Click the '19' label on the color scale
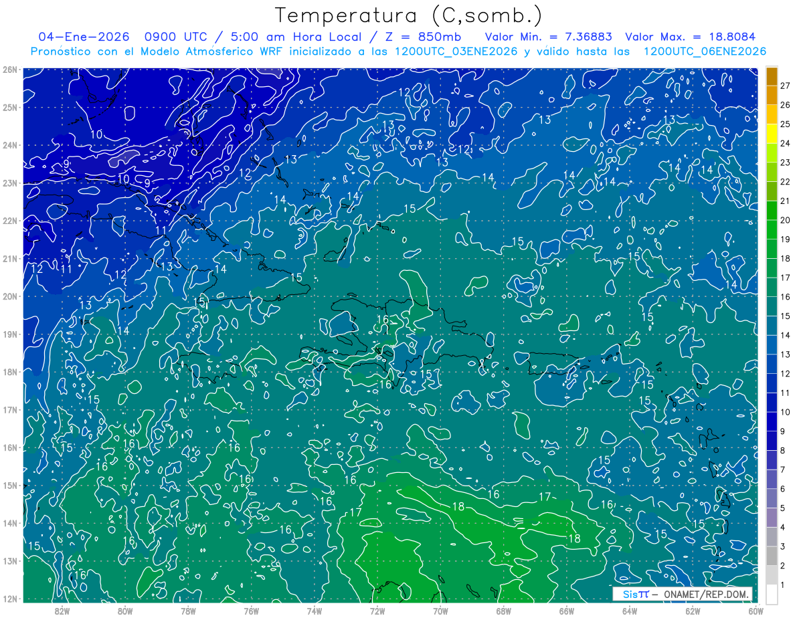Screen dimensions: 803x620 point(785,239)
